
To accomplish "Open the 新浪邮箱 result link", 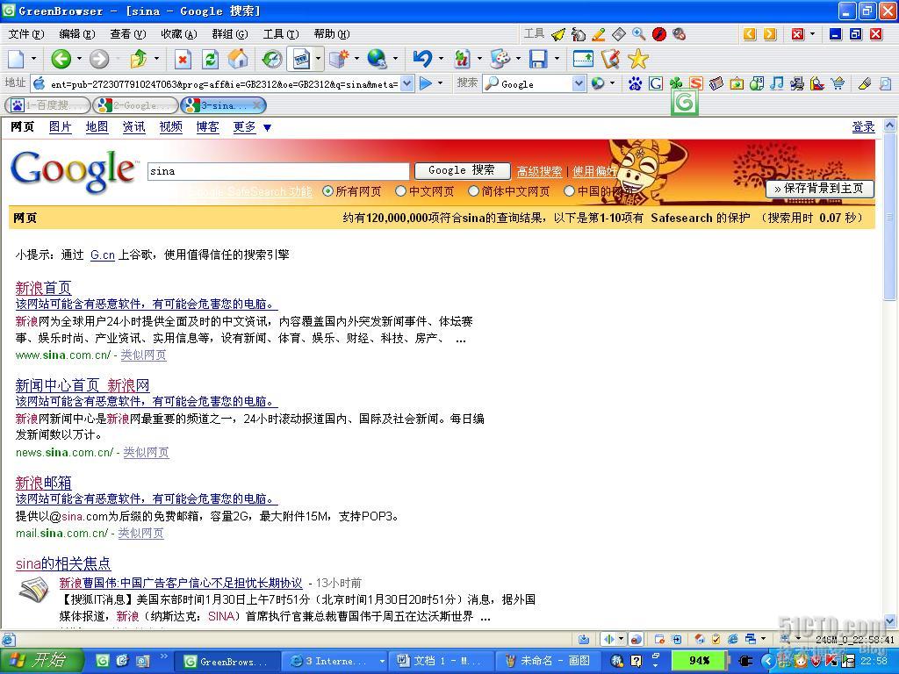I will pyautogui.click(x=44, y=484).
